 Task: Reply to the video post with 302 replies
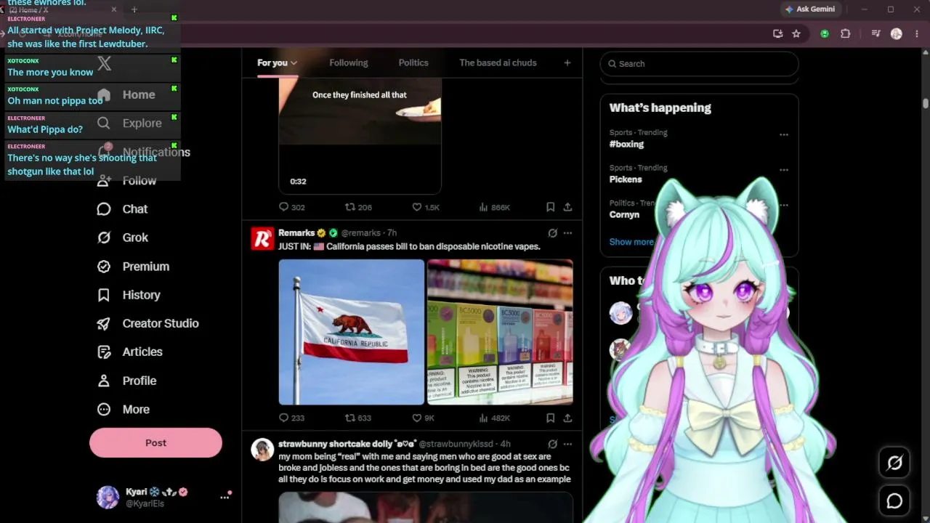tap(292, 207)
